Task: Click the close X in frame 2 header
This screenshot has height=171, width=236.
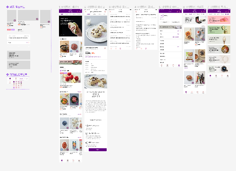Action: 86,12
